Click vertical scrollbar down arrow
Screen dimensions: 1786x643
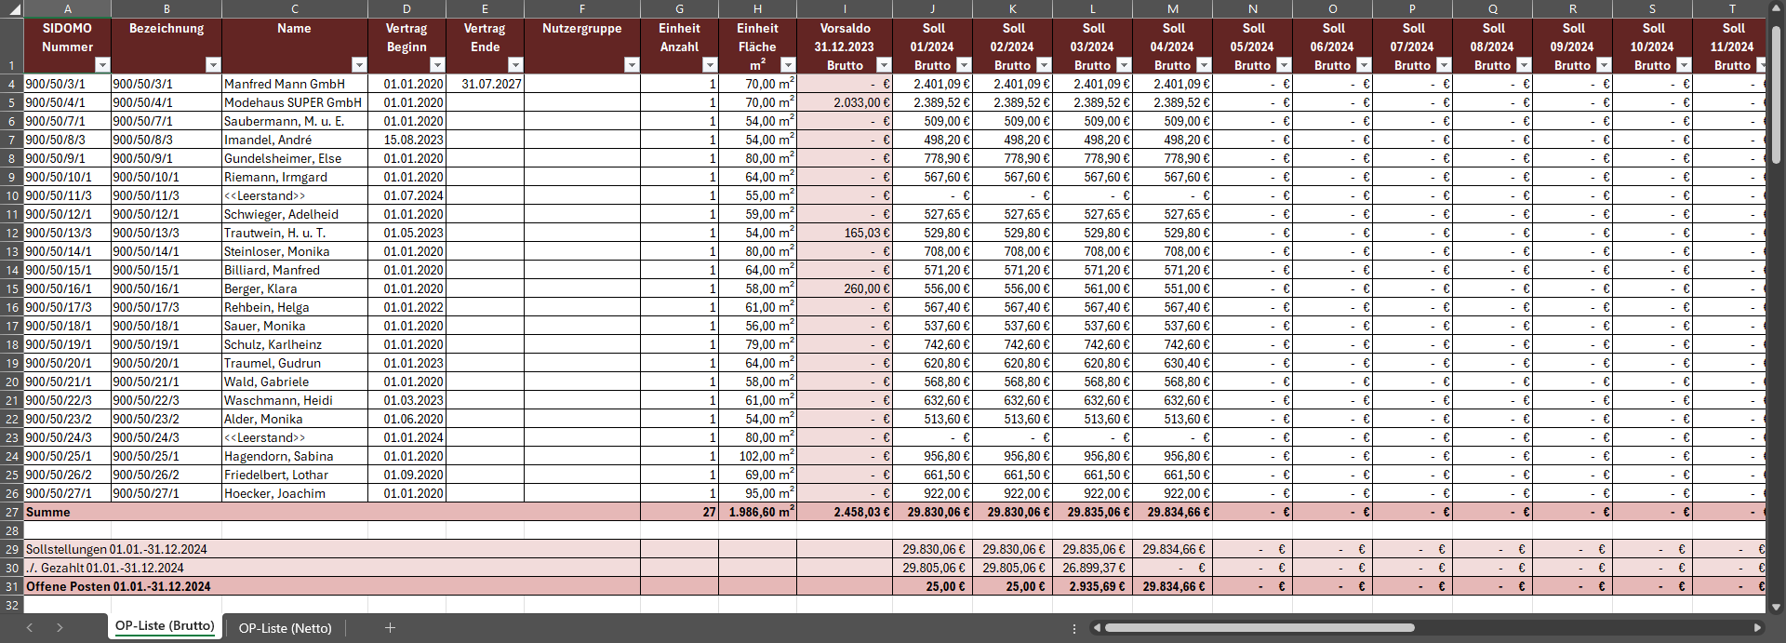click(x=1776, y=607)
